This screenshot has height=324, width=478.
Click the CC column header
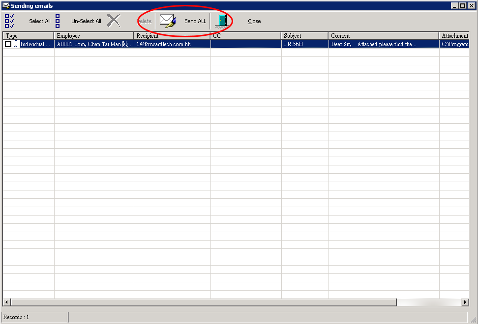tap(246, 36)
